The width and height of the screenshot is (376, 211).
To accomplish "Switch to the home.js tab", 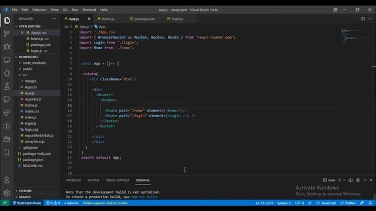I will pos(108,19).
